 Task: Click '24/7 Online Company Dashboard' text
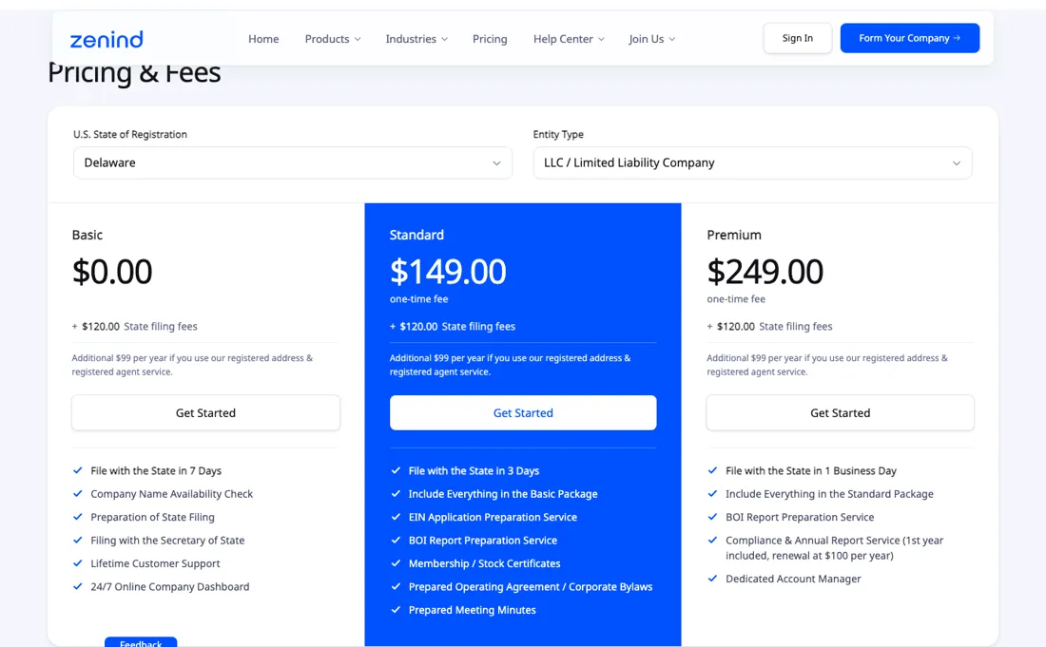[170, 586]
